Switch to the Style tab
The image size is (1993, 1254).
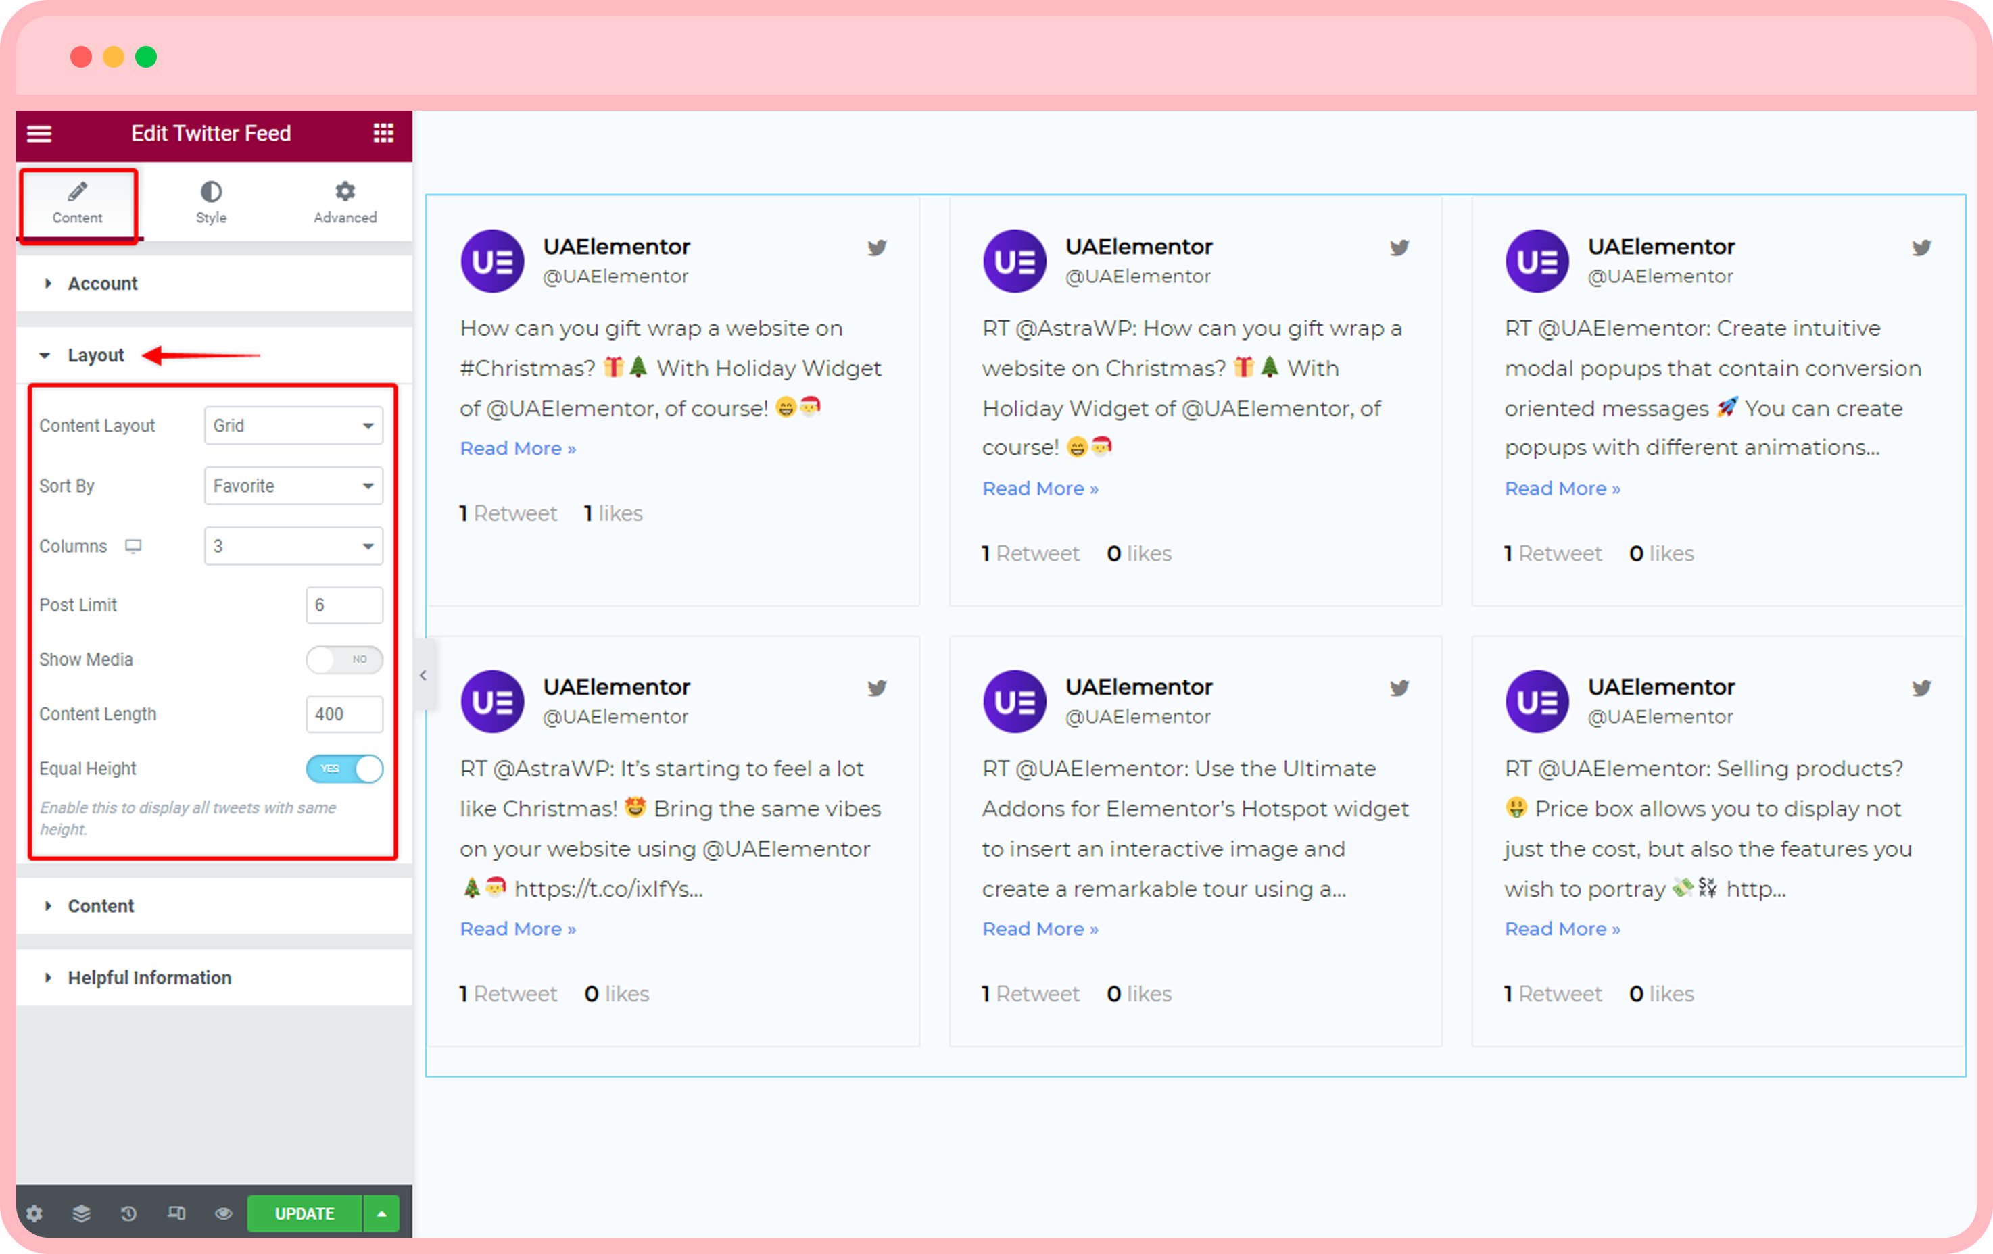211,203
